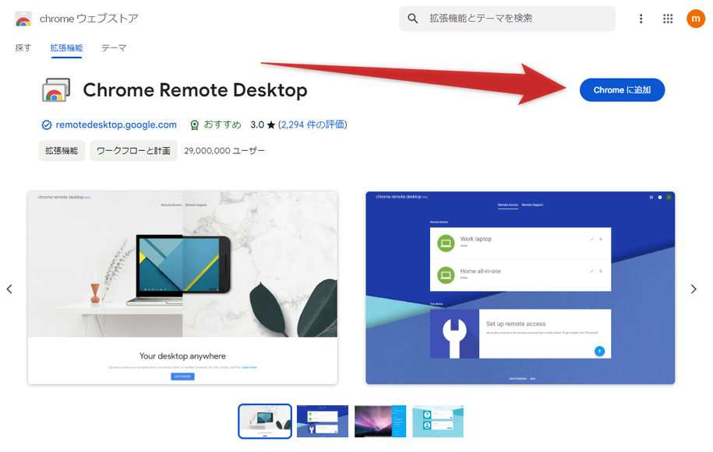Click the おすすめ featured badge
Screen dimensions: 713x452
pyautogui.click(x=216, y=124)
